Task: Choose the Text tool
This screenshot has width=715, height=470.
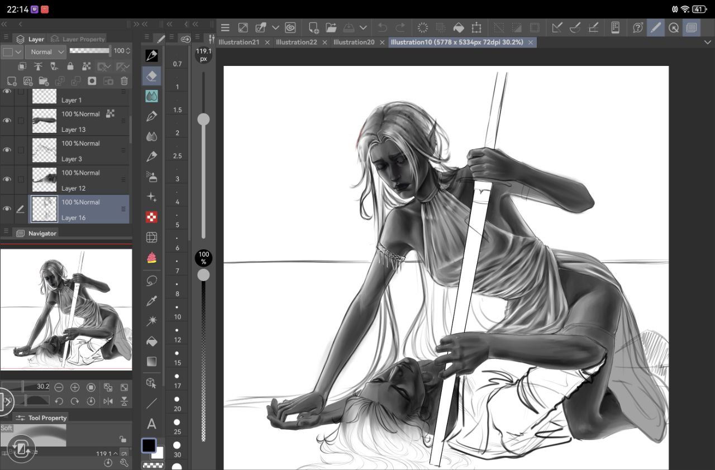Action: (151, 424)
